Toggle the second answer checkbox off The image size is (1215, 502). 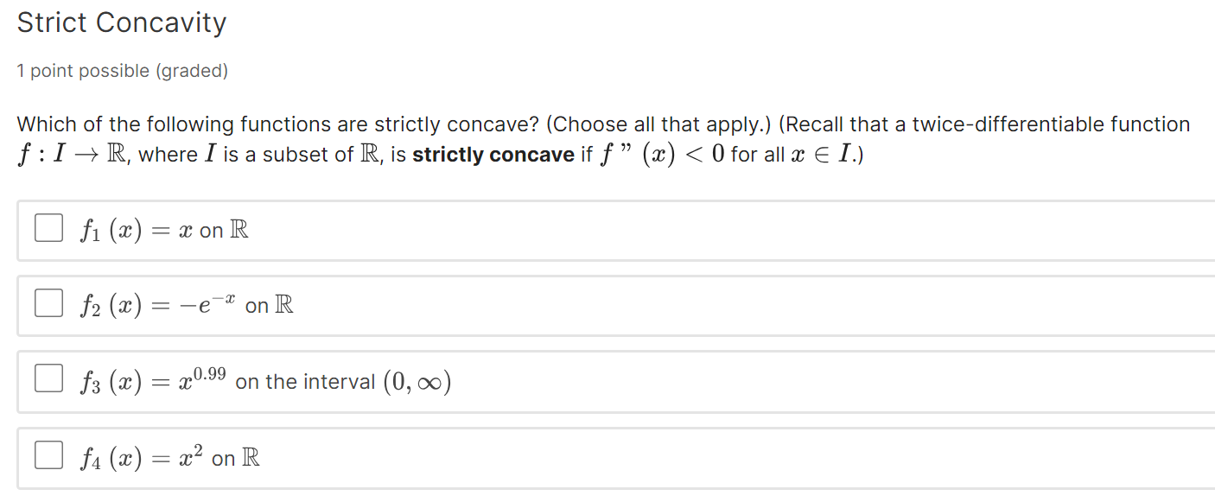[48, 302]
